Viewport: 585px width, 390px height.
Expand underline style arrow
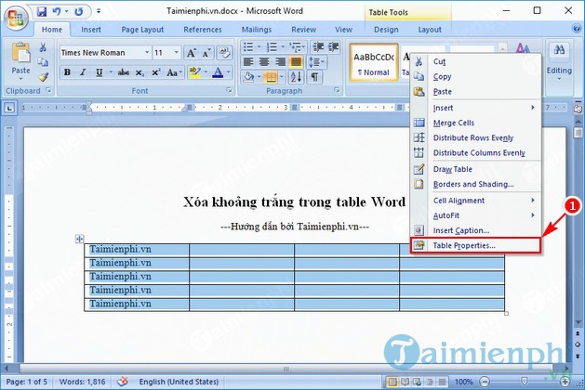[111, 72]
